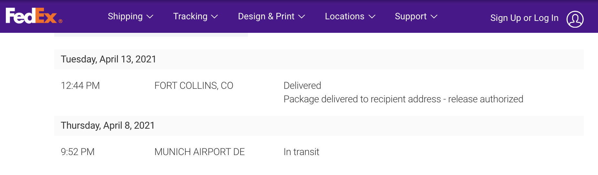Click the FORT COLLINS, CO location
Image resolution: width=598 pixels, height=175 pixels.
tap(194, 86)
